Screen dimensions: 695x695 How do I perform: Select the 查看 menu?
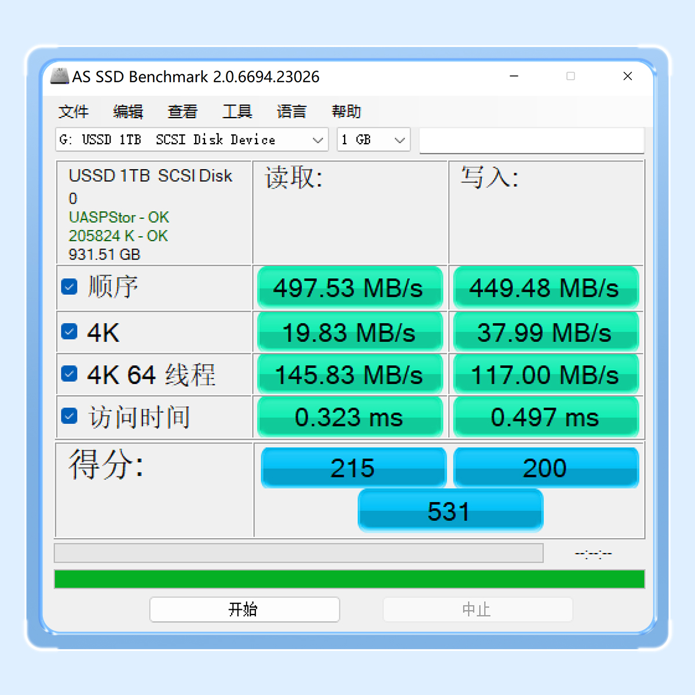[x=182, y=111]
